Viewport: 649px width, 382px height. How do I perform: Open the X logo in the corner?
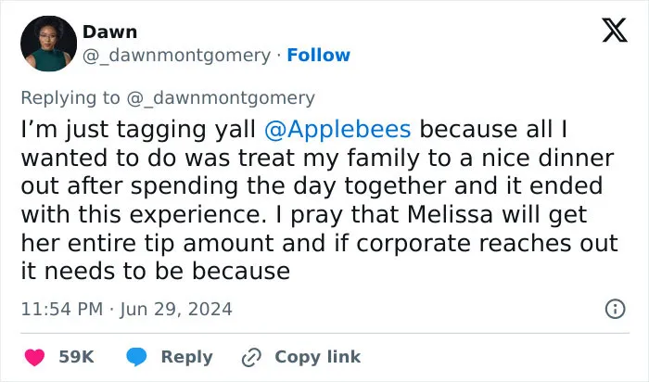[x=615, y=30]
